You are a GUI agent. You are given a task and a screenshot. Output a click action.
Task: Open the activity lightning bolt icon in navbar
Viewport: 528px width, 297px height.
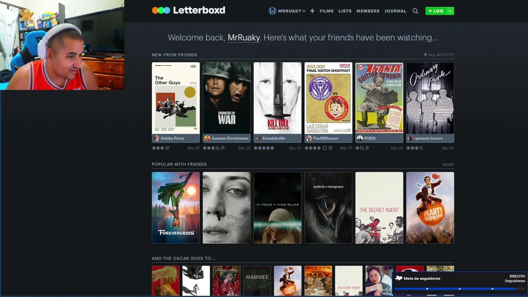(312, 11)
